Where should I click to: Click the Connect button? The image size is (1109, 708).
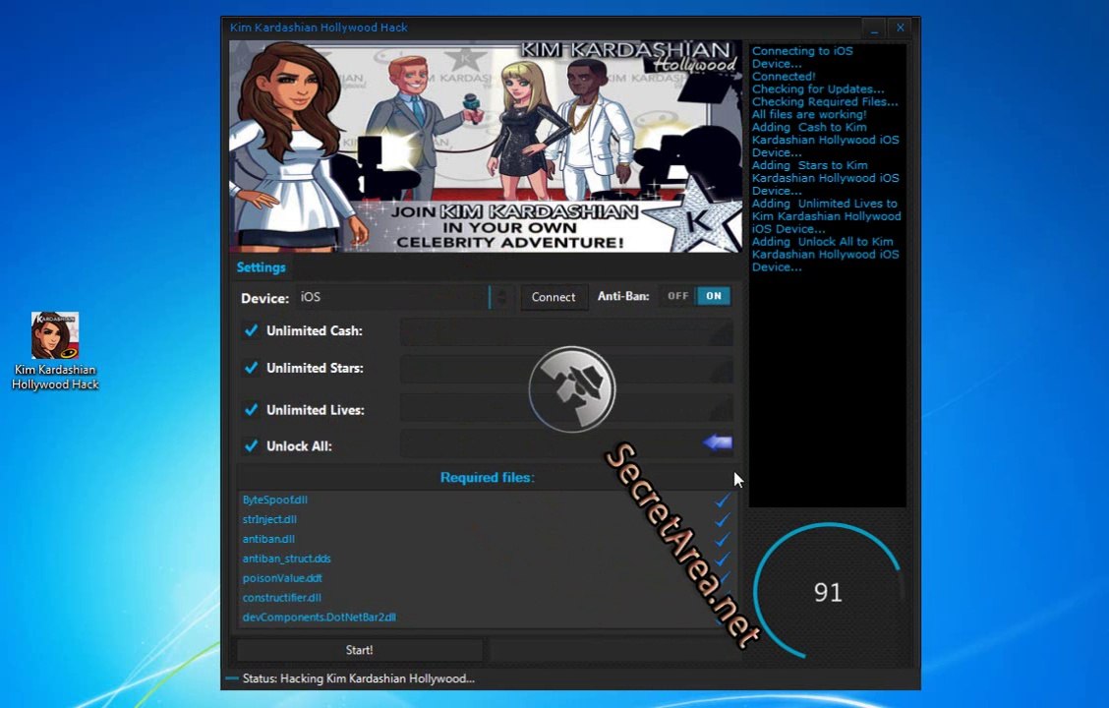(x=554, y=297)
